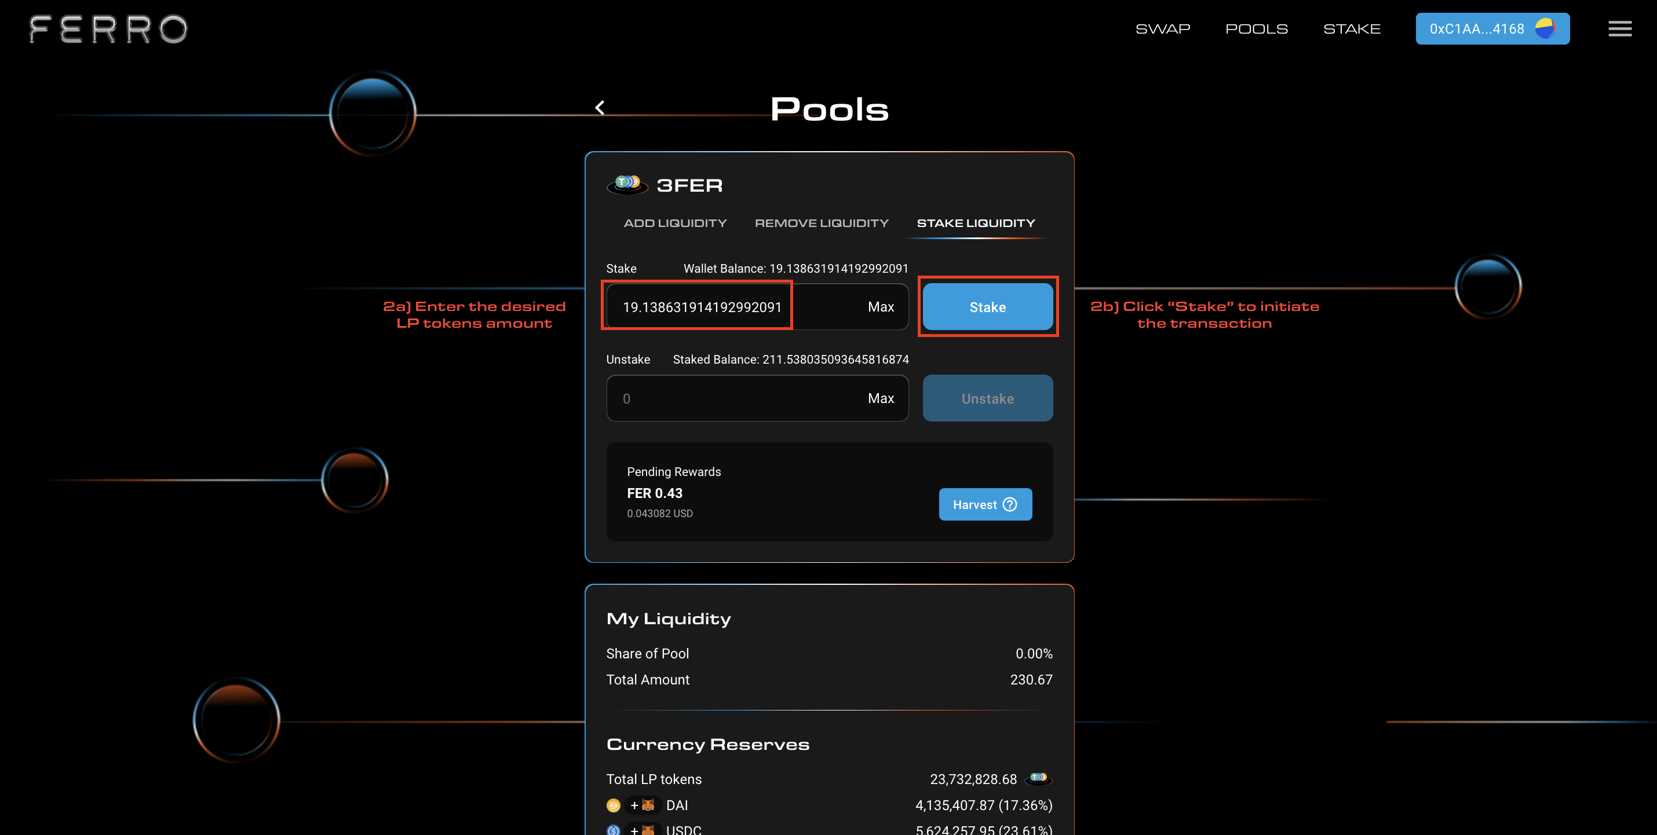This screenshot has width=1657, height=835.
Task: Open the hamburger menu
Action: tap(1620, 29)
